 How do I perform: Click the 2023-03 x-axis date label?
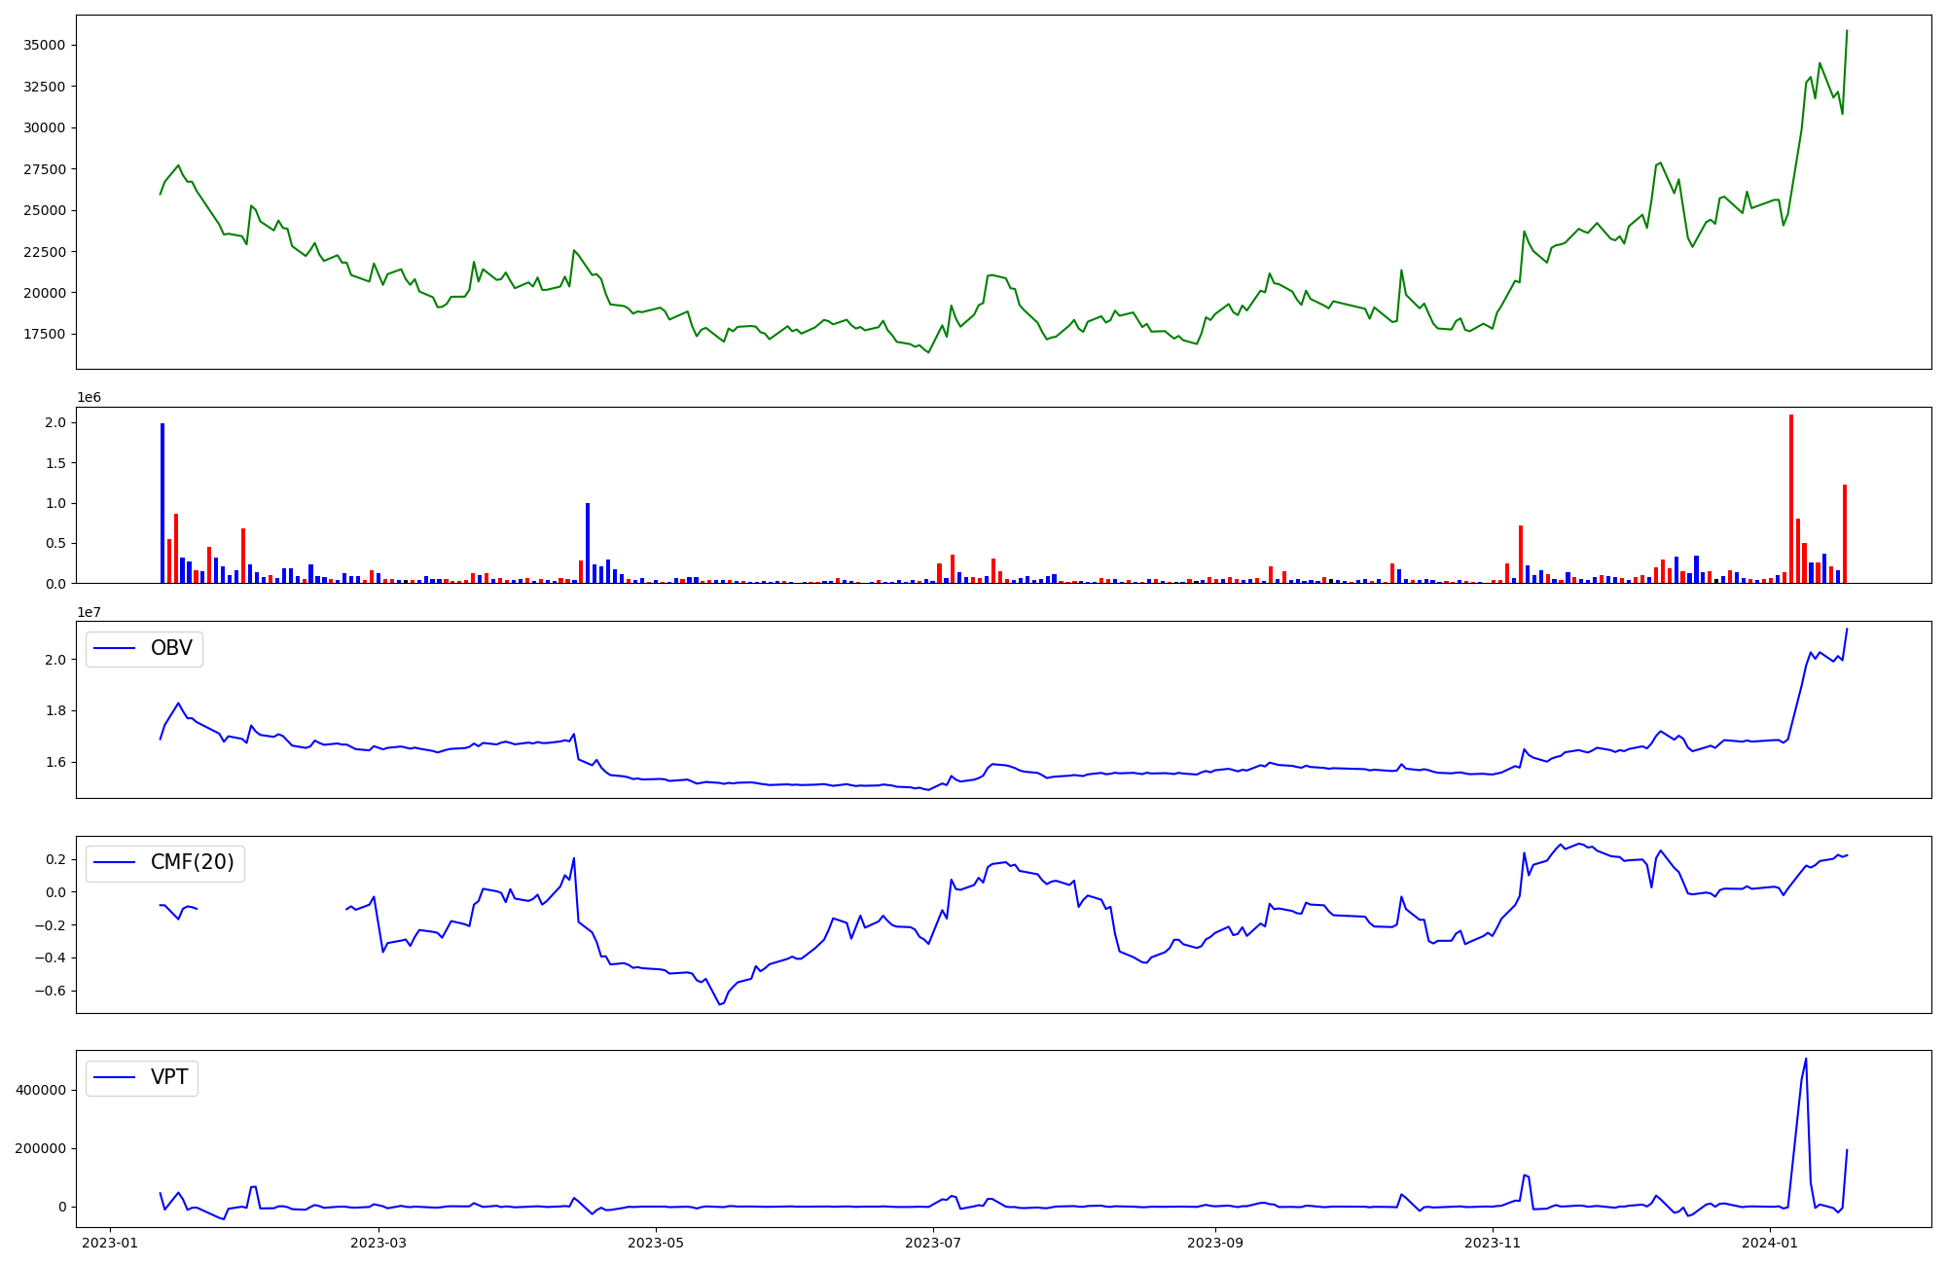[378, 1243]
